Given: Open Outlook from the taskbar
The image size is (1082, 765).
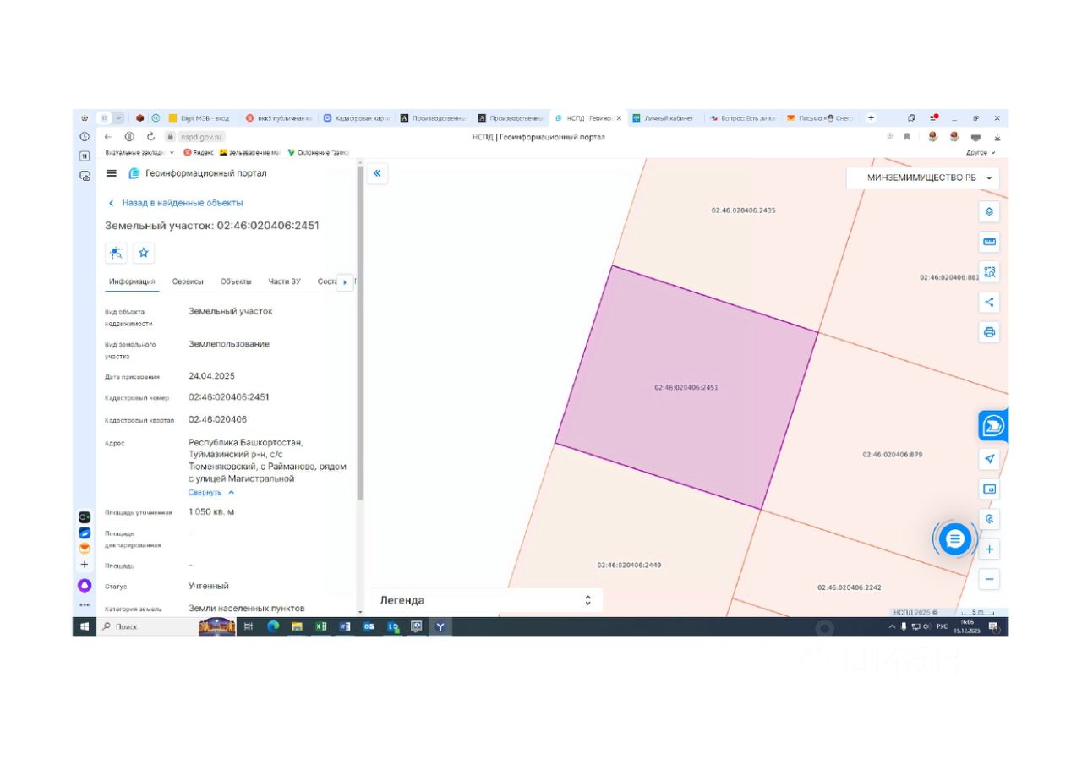Looking at the screenshot, I should tap(369, 626).
